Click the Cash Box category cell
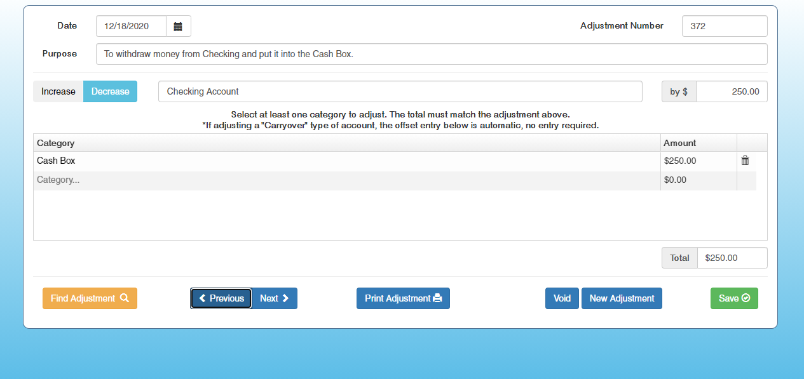This screenshot has height=379, width=804. 346,161
